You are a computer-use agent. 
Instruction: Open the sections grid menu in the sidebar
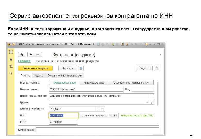click(x=11, y=52)
